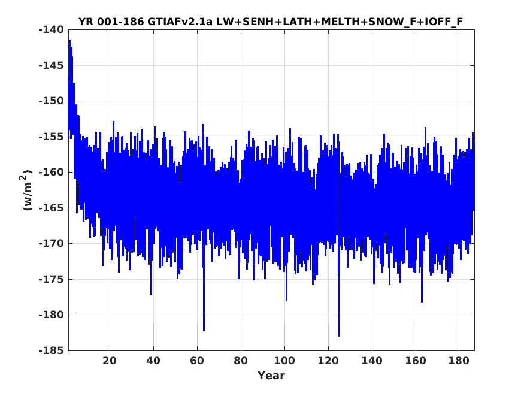
Task: Click y-axis tick label -165
Action: (51, 208)
